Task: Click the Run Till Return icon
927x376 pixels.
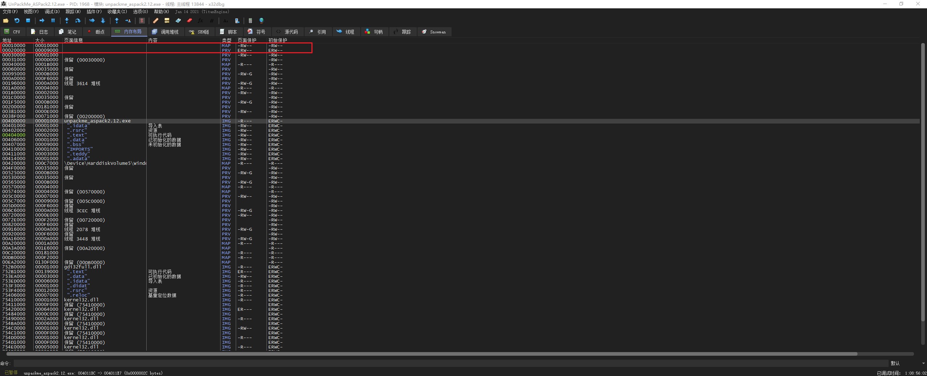Action: point(117,21)
